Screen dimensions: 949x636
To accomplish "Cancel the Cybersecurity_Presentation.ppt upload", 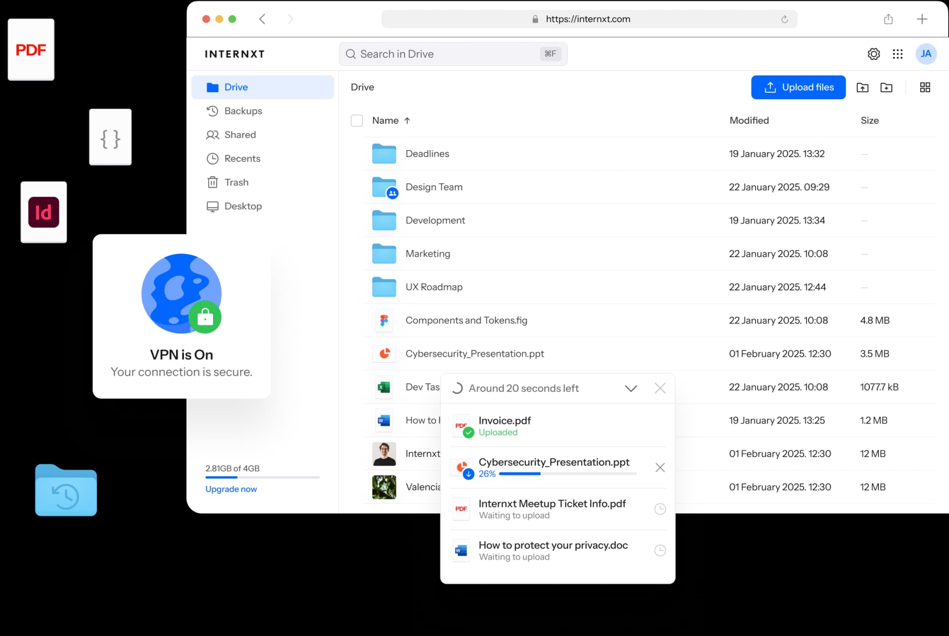I will click(660, 467).
